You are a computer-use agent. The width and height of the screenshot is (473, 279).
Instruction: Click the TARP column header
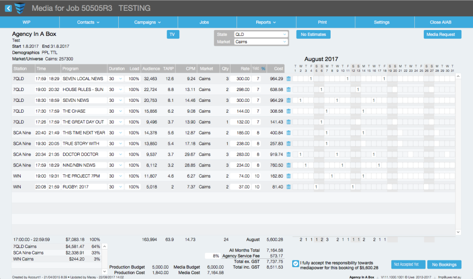(169, 69)
